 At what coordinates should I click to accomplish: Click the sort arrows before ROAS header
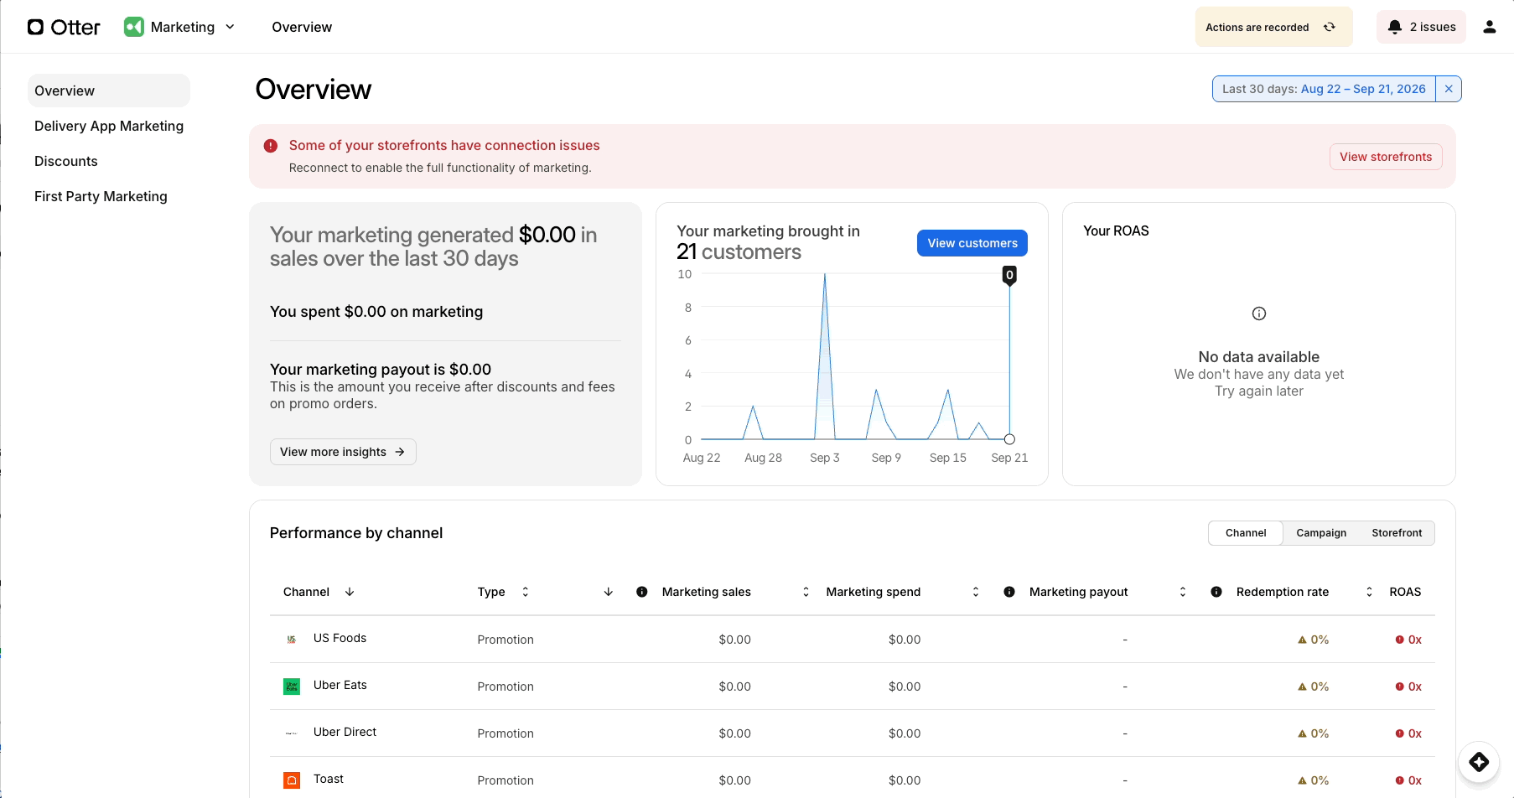[x=1369, y=592]
